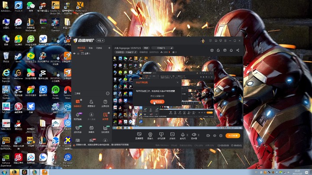
Task: Toggle visibility eye of the 全屏 1 source
Action: coord(75,53)
